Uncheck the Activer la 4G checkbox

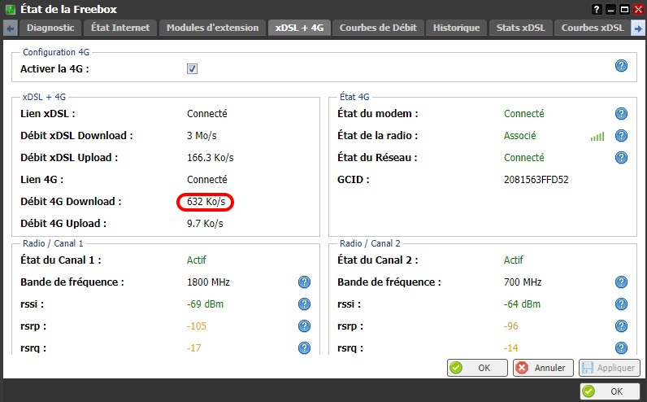(193, 69)
